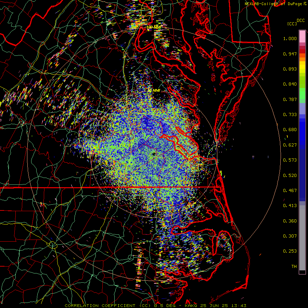Select the 0.787 legend value
Viewport: 308px width, 308px height.
pyautogui.click(x=290, y=99)
